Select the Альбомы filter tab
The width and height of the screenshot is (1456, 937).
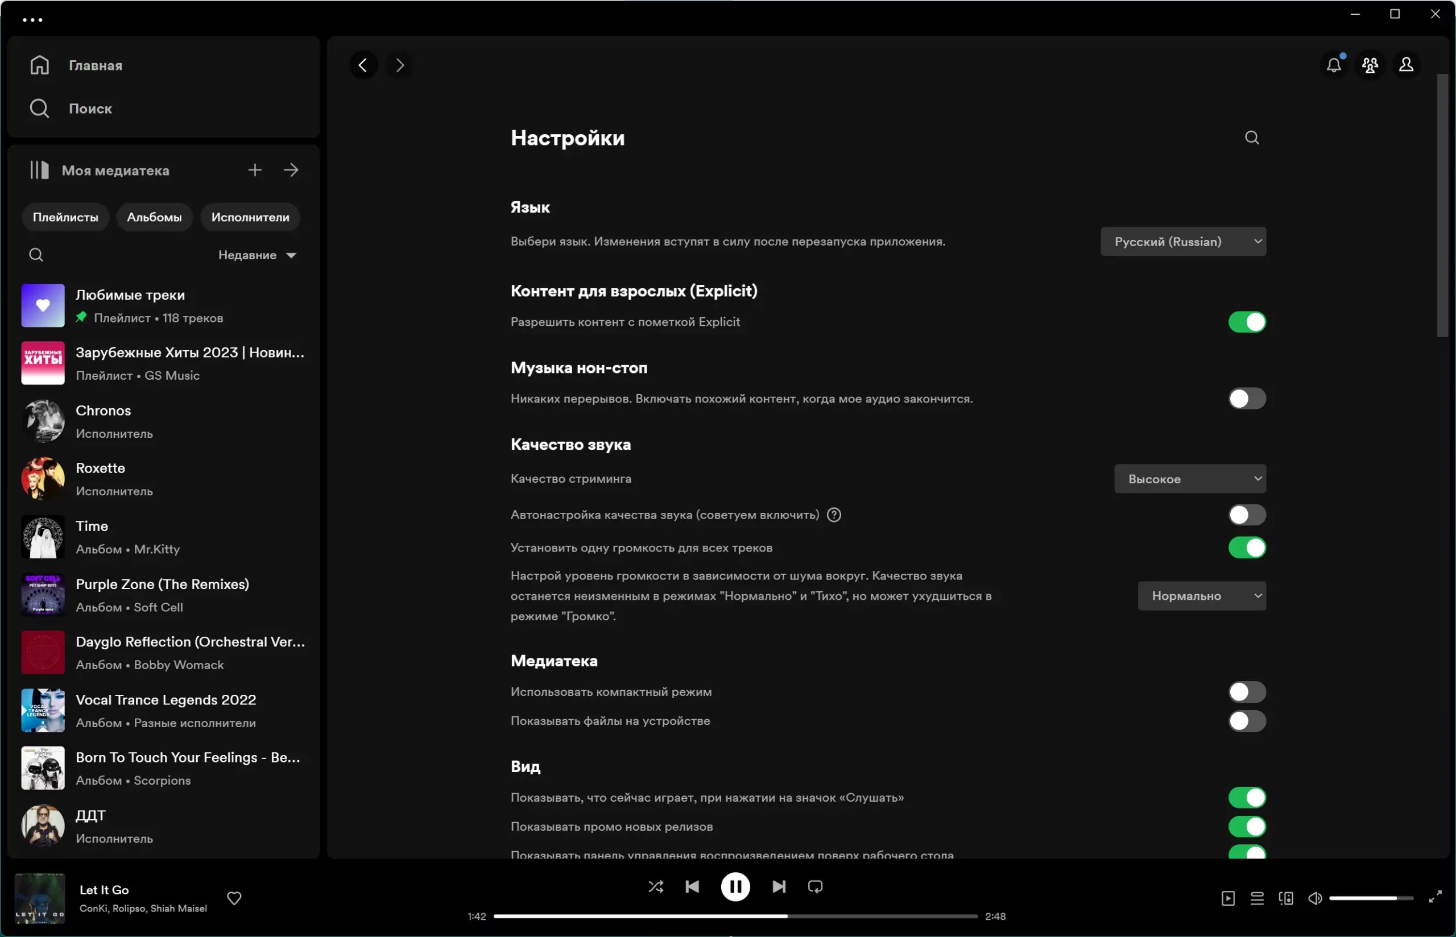click(154, 217)
